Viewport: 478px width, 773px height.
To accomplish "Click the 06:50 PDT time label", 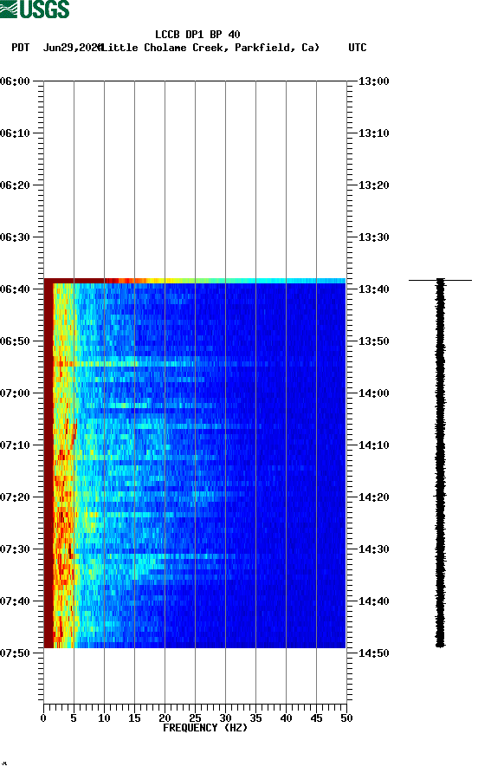I will pyautogui.click(x=15, y=341).
